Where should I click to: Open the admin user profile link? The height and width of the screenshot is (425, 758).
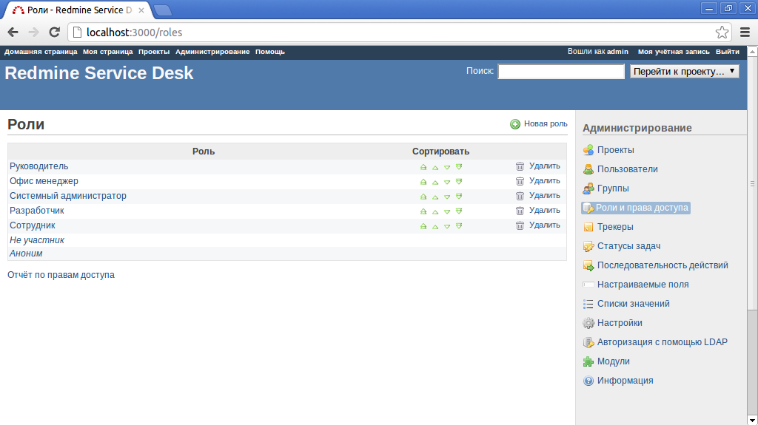618,52
